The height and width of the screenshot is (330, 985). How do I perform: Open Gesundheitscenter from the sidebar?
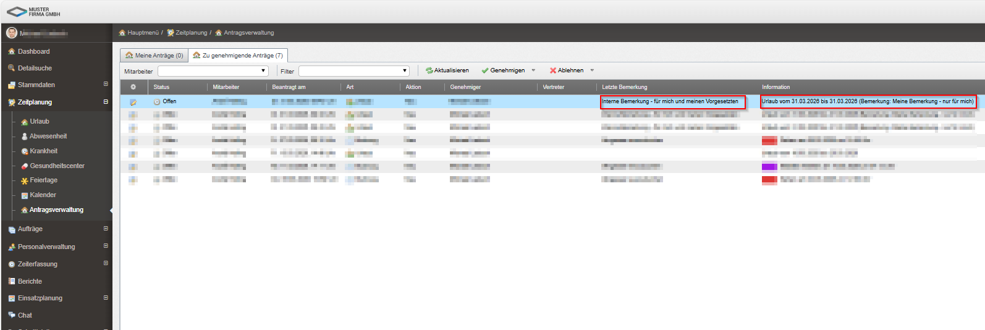click(x=57, y=166)
